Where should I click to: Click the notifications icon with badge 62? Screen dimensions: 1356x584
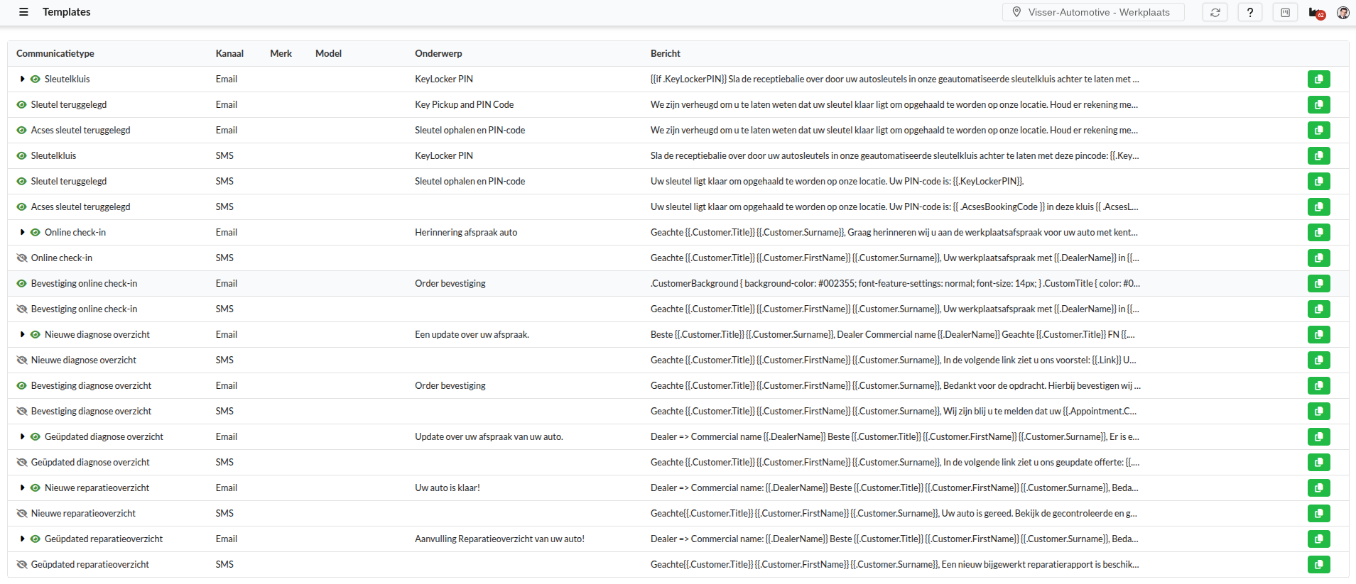[x=1316, y=13]
